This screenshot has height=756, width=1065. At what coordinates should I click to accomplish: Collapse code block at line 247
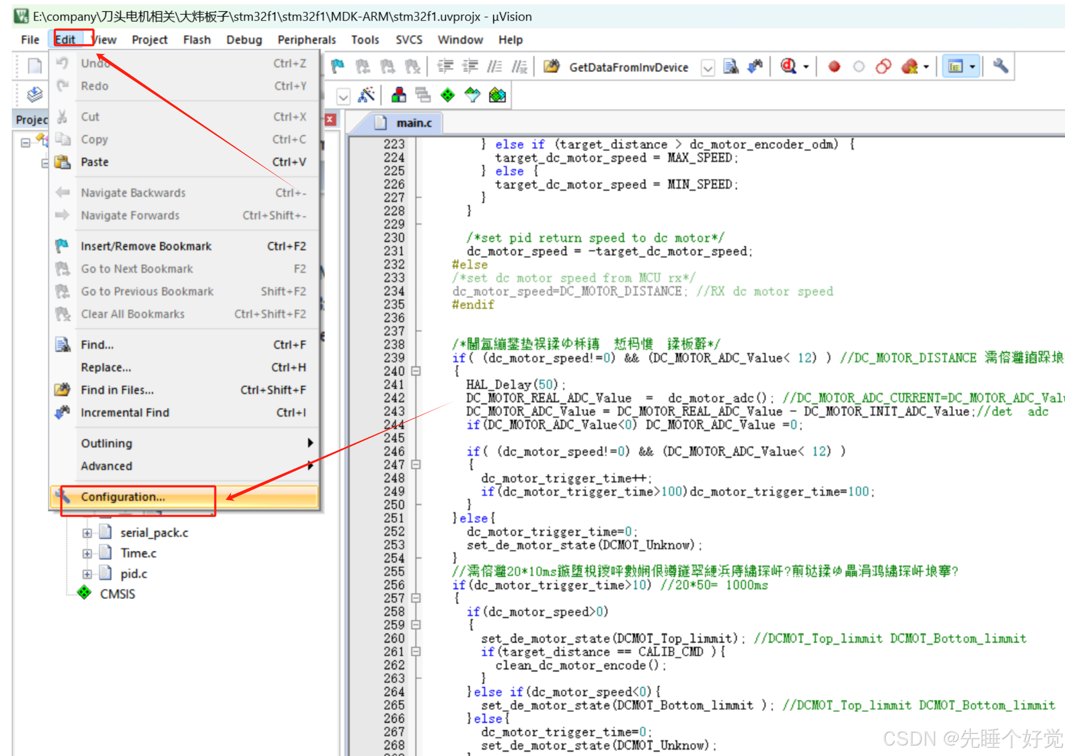[416, 465]
